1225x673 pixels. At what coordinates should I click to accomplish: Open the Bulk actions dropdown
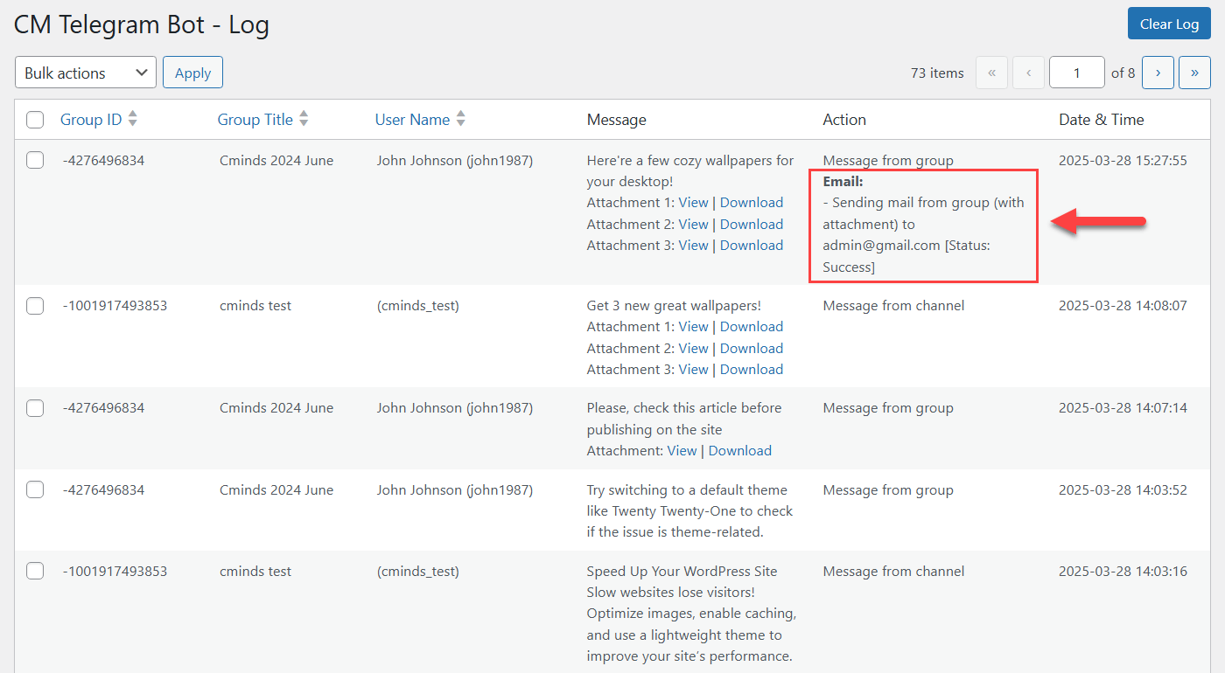coord(85,73)
